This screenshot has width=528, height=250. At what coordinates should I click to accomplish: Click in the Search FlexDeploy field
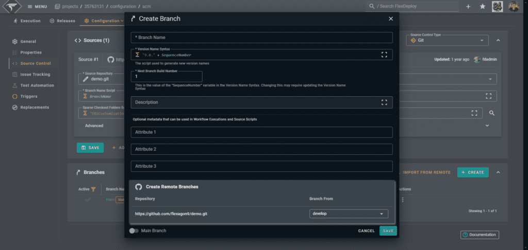tap(412, 6)
